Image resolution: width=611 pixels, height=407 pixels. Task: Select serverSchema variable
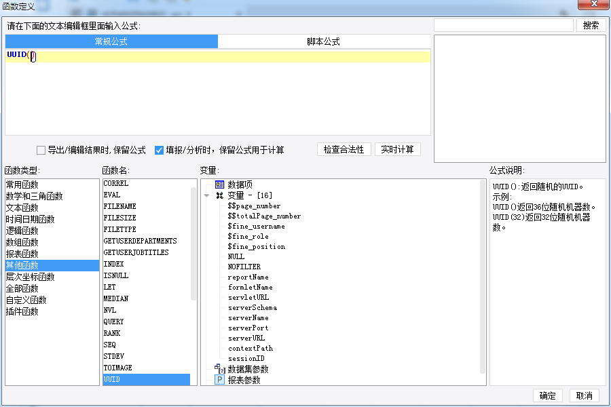coord(253,307)
